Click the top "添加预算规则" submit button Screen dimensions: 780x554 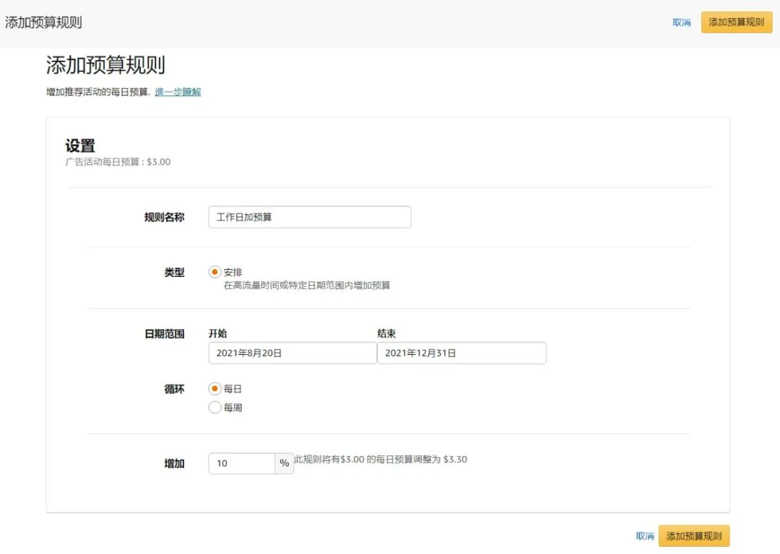[x=736, y=22]
